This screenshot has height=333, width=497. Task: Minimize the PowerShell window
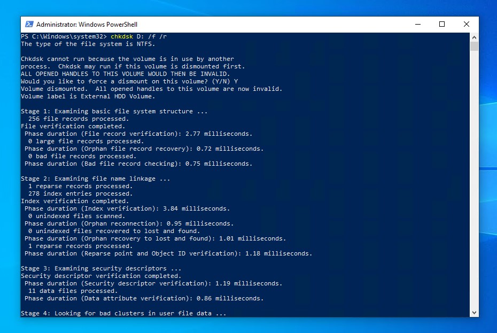[417, 24]
